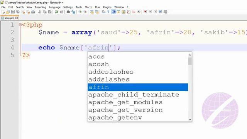Click the Save recorded macro icon
Image resolution: width=247 pixels, height=139 pixels.
pos(166,12)
